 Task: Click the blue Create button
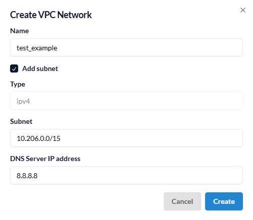click(x=224, y=201)
